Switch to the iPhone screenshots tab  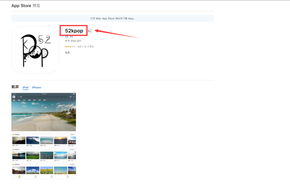pos(37,87)
